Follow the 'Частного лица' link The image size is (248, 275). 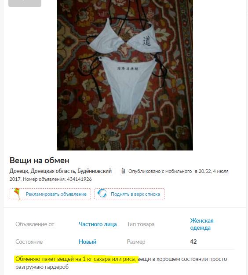coord(98,224)
